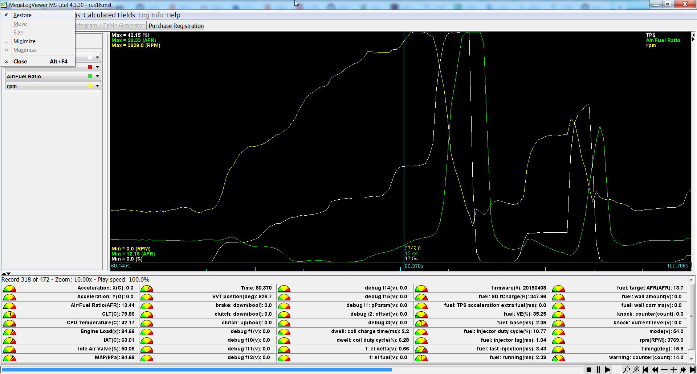Click gauge icon beside fuel: VE(%)
Viewport: 697px width, 374px height.
pyautogui.click(x=421, y=315)
